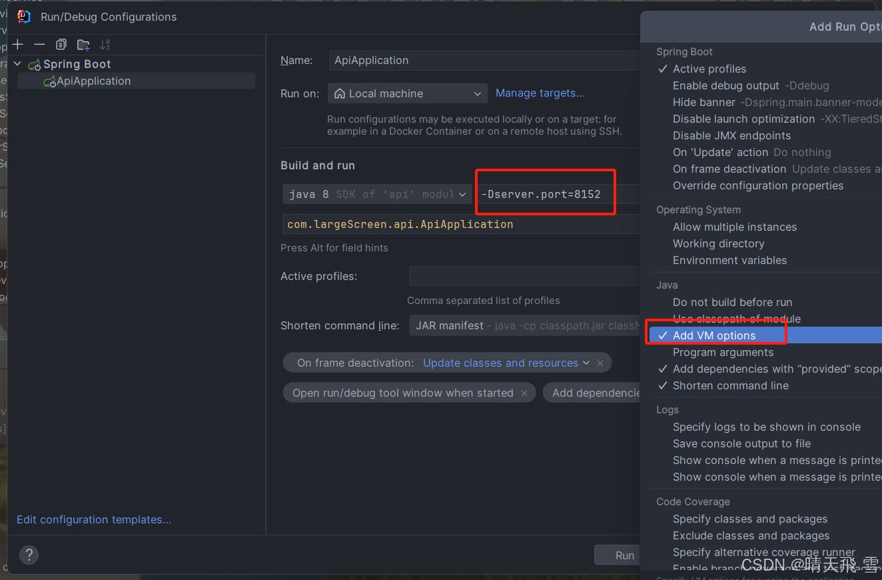The width and height of the screenshot is (882, 580).
Task: Open Edit configuration templates link
Action: pos(94,519)
